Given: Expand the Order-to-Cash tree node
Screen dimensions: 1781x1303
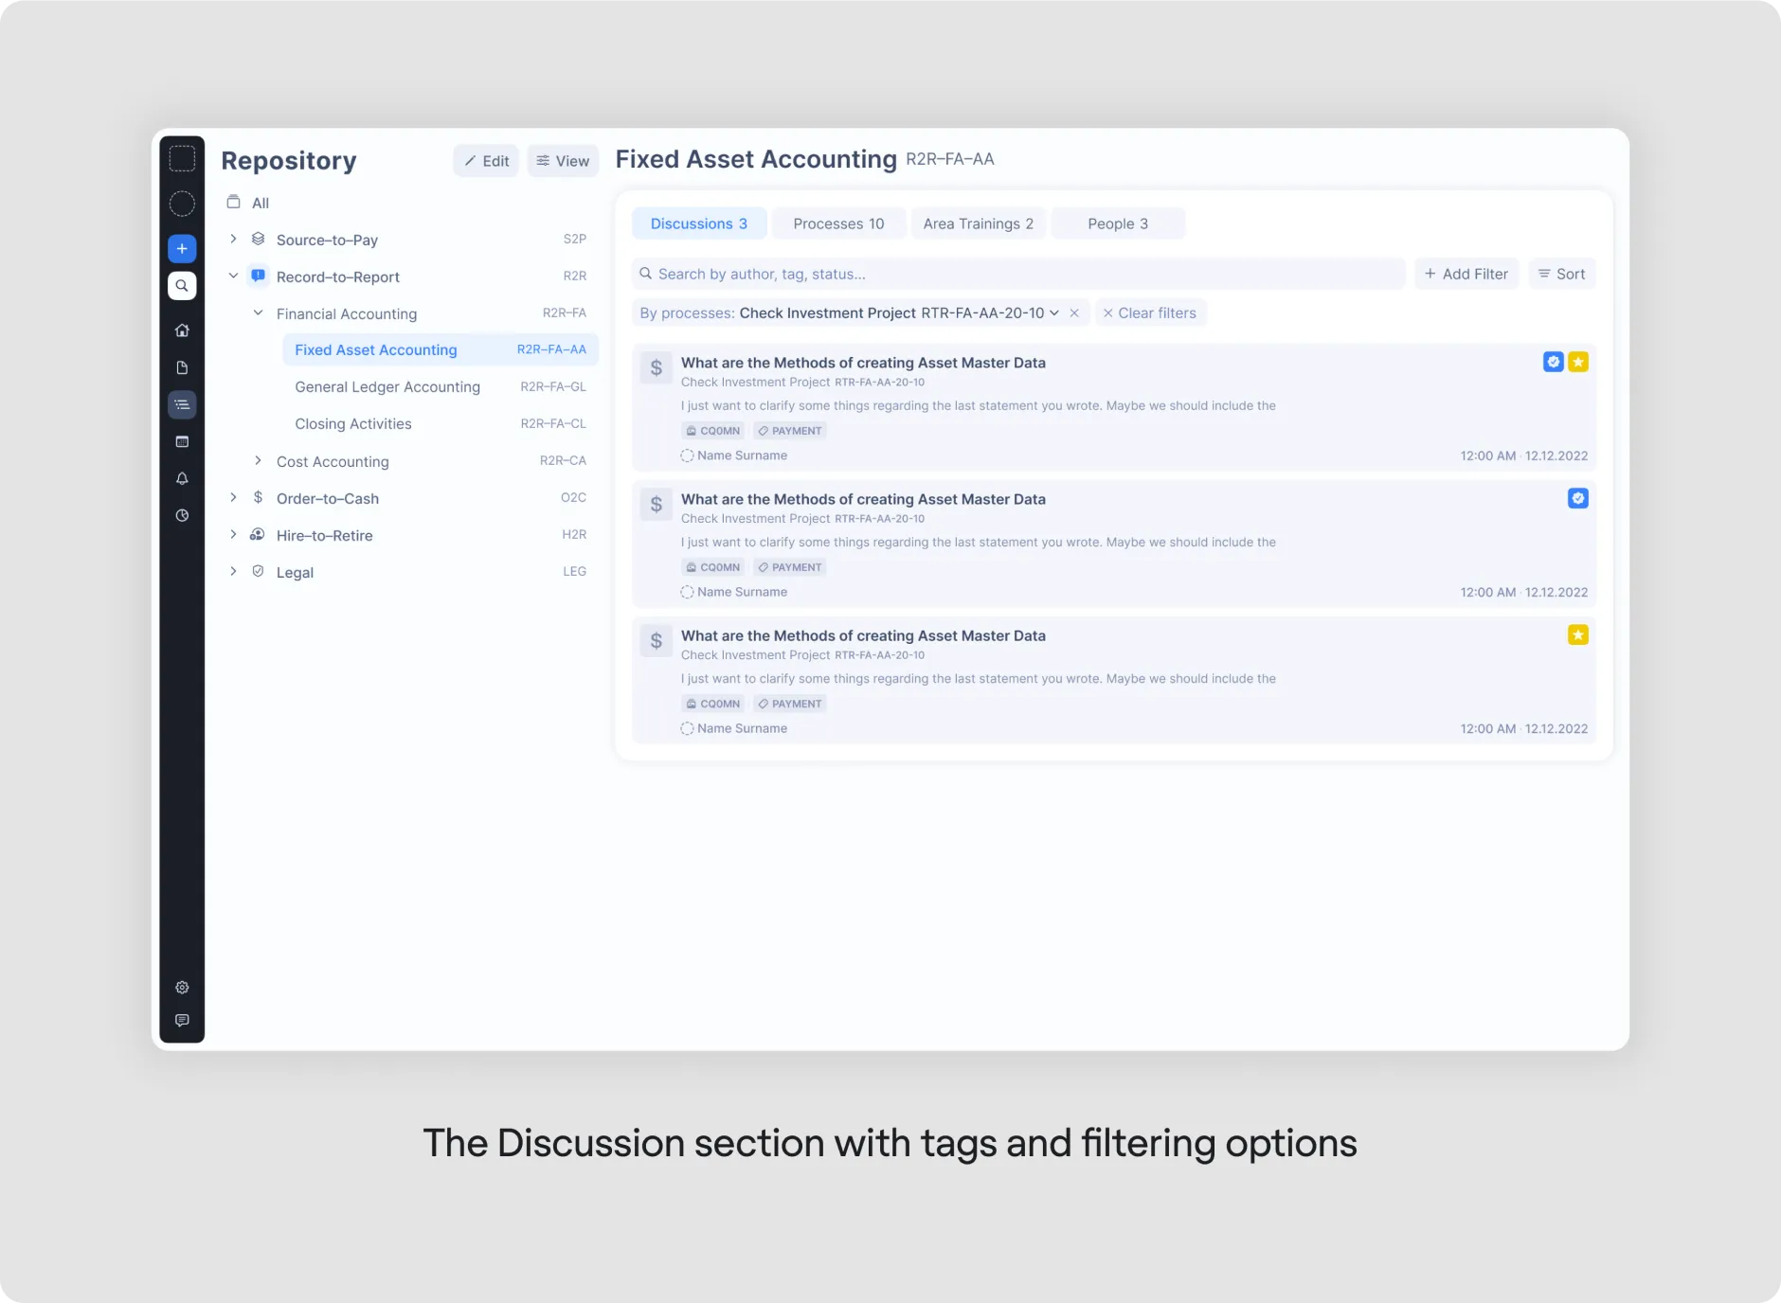Looking at the screenshot, I should point(233,497).
